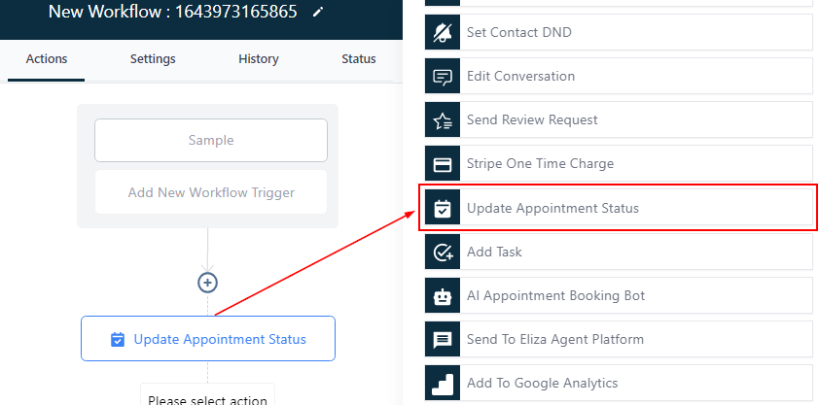Image resolution: width=819 pixels, height=405 pixels.
Task: Click the Stripe One Time Charge card icon
Action: pos(443,164)
